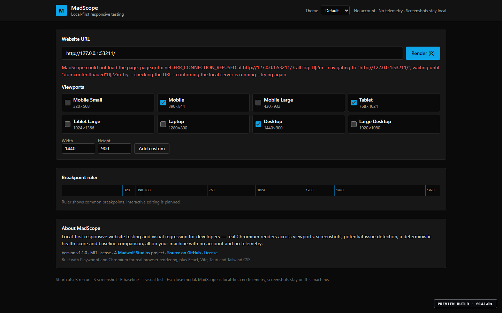Screen dimensions: 502x313
Task: Click the "Breakpoint ruler" heading
Action: (x=79, y=177)
